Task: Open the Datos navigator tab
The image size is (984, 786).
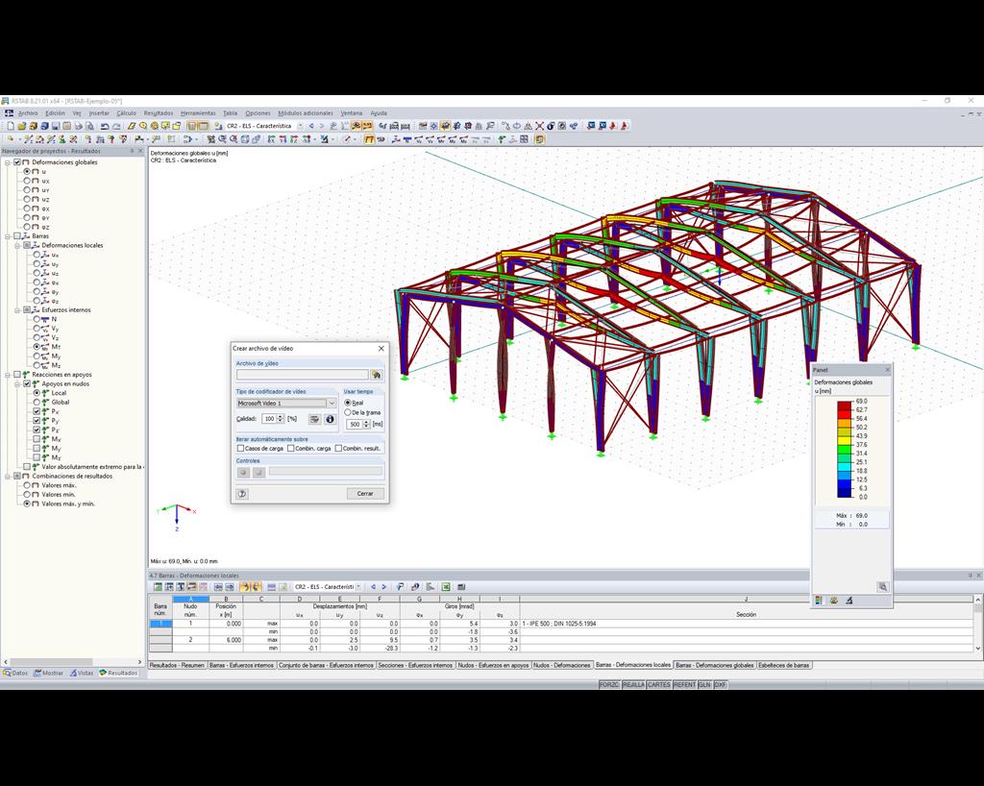Action: [x=15, y=673]
